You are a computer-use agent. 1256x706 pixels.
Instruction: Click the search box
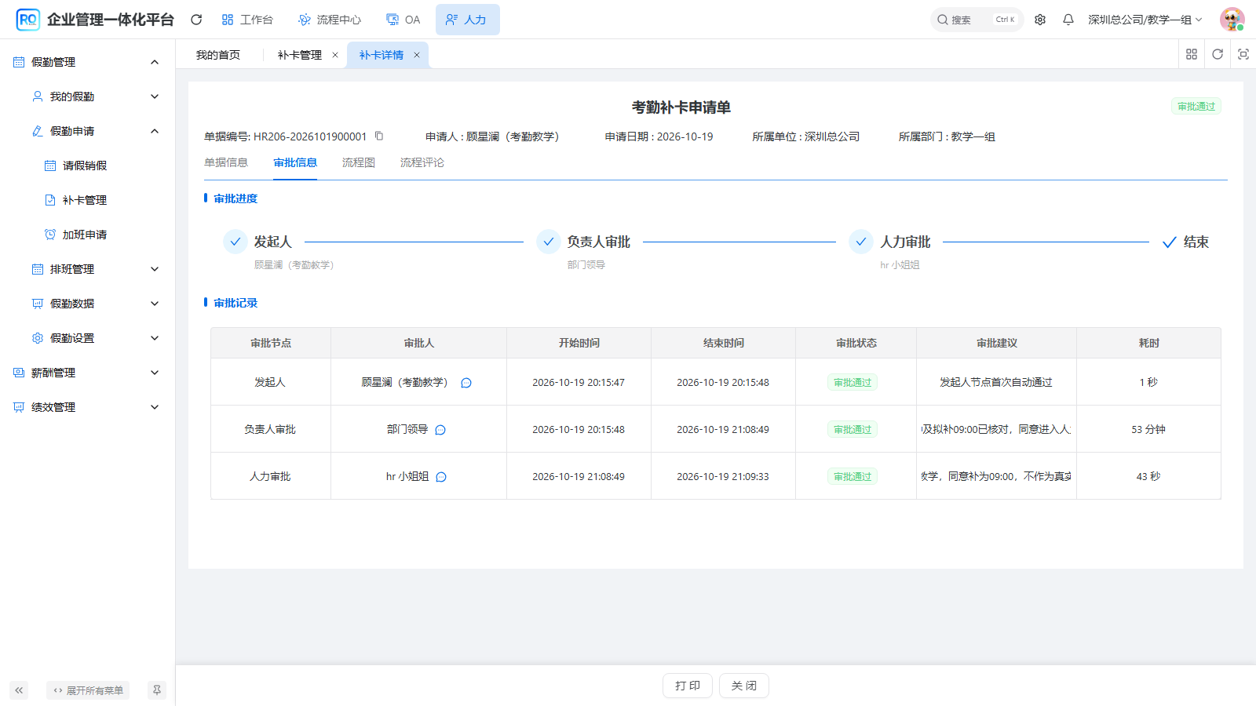(x=977, y=20)
